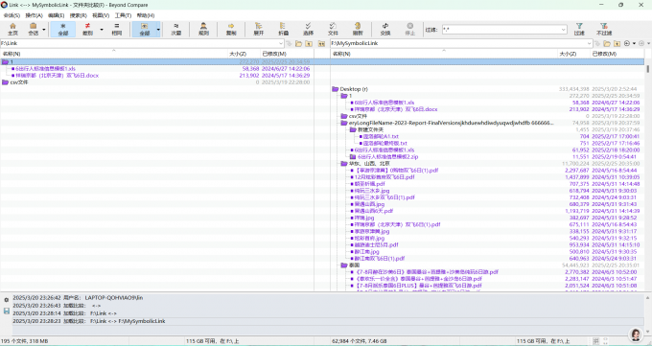Select the 泰国 folder in right pane
Image resolution: width=652 pixels, height=346 pixels.
(x=487, y=265)
